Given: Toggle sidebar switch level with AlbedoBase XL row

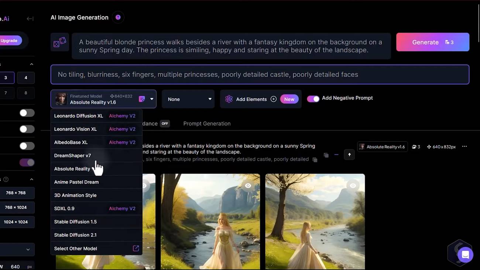Looking at the screenshot, I should 27,146.
